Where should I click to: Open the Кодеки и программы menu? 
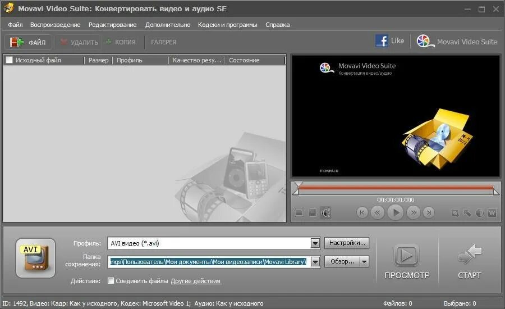pos(227,25)
